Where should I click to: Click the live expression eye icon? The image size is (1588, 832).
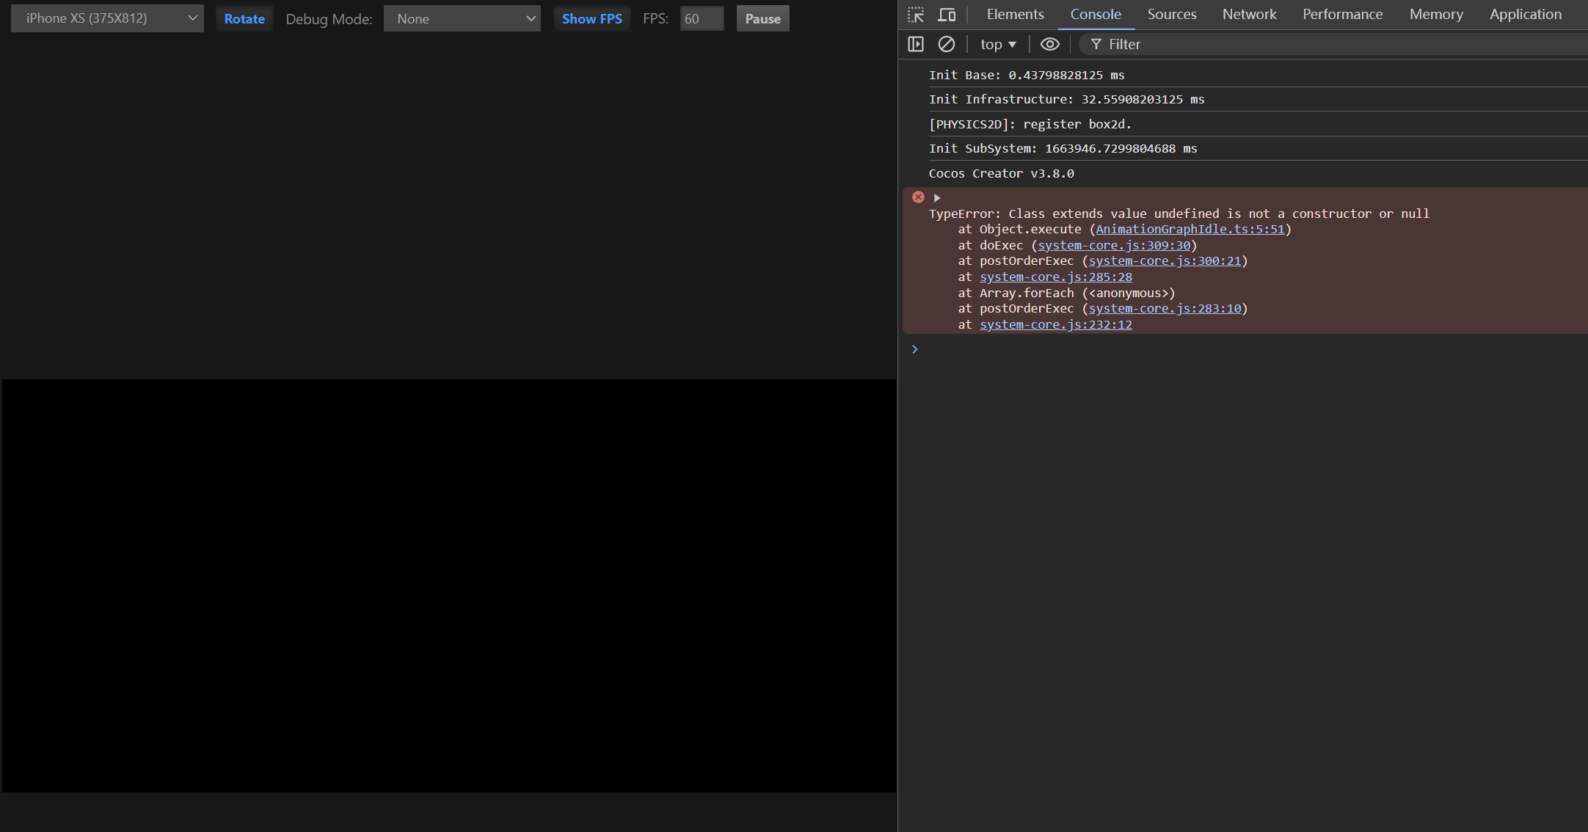[x=1049, y=44]
